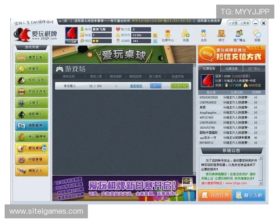The image size is (279, 223).
Task: Select 争夺黑八 room name
Action: point(70,86)
